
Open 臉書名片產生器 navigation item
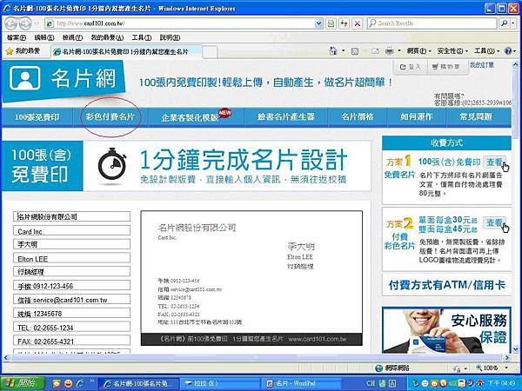(286, 116)
